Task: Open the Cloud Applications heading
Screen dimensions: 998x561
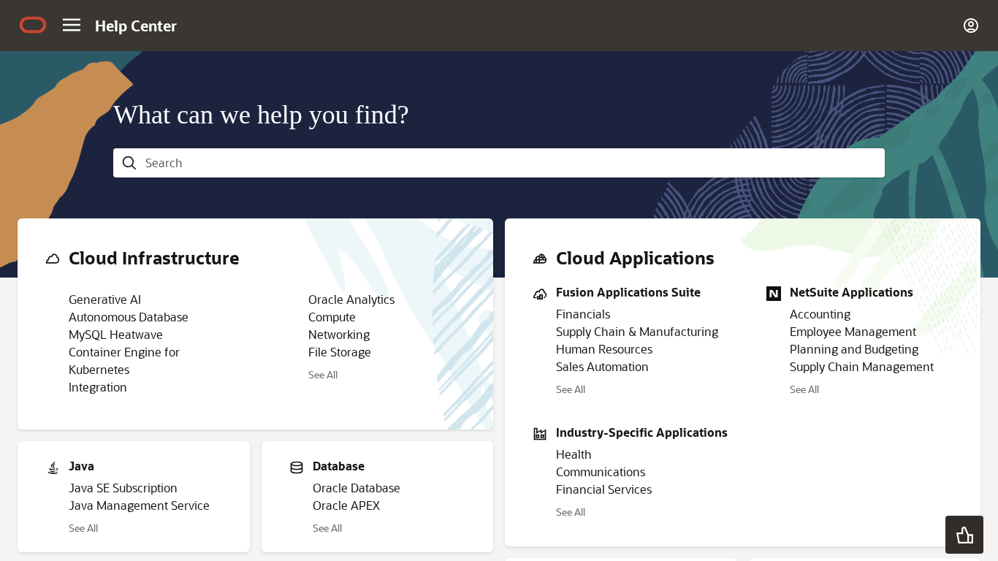Action: point(635,259)
